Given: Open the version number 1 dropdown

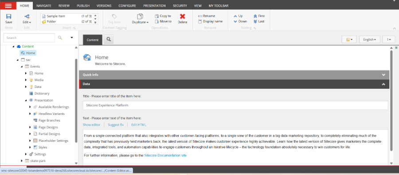Looking at the screenshot, I should click(389, 40).
